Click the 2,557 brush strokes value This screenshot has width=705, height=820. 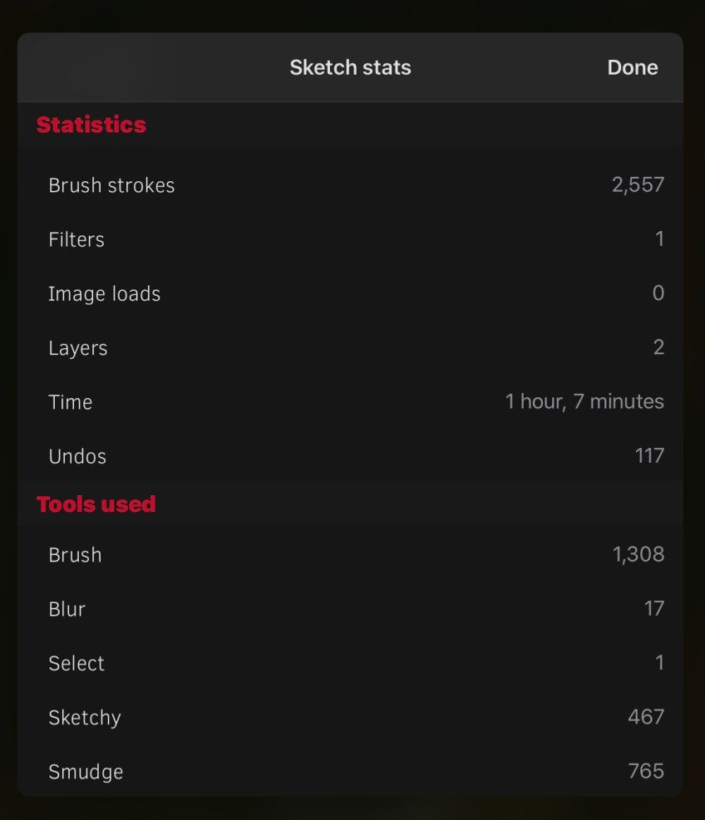[638, 184]
